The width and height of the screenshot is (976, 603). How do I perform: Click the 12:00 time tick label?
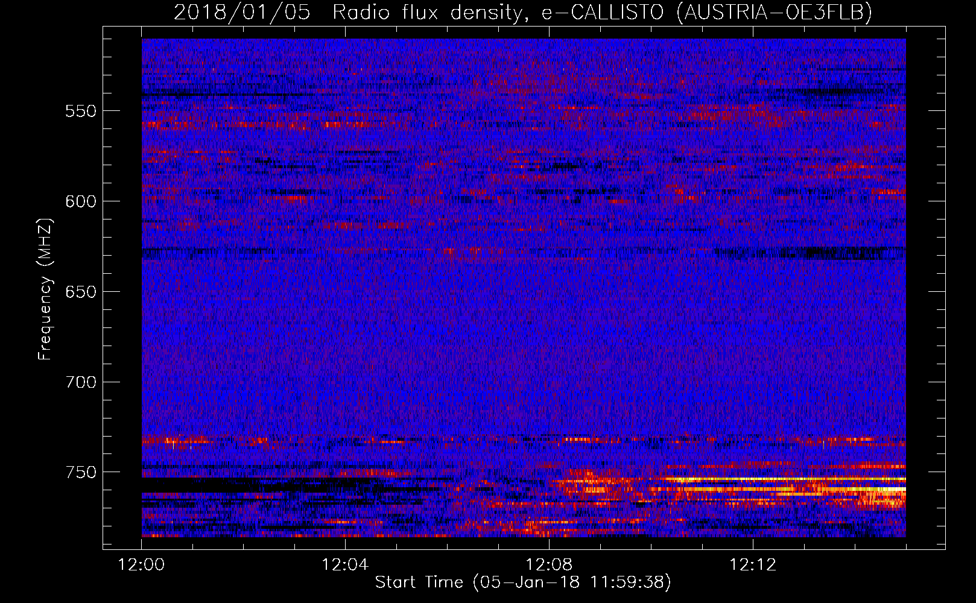pos(141,565)
